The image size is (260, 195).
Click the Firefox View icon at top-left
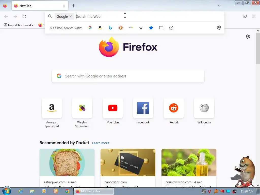(5, 6)
